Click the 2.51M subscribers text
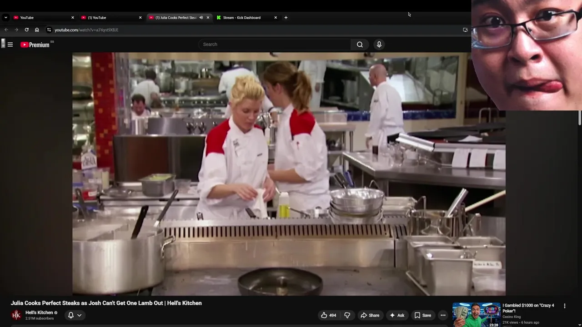 point(40,318)
